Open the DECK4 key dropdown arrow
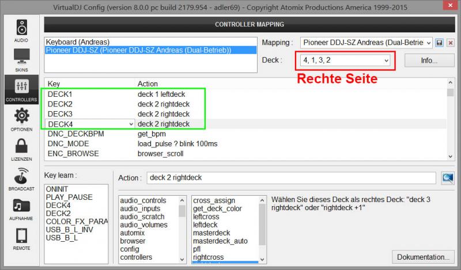This screenshot has width=461, height=270. 131,124
